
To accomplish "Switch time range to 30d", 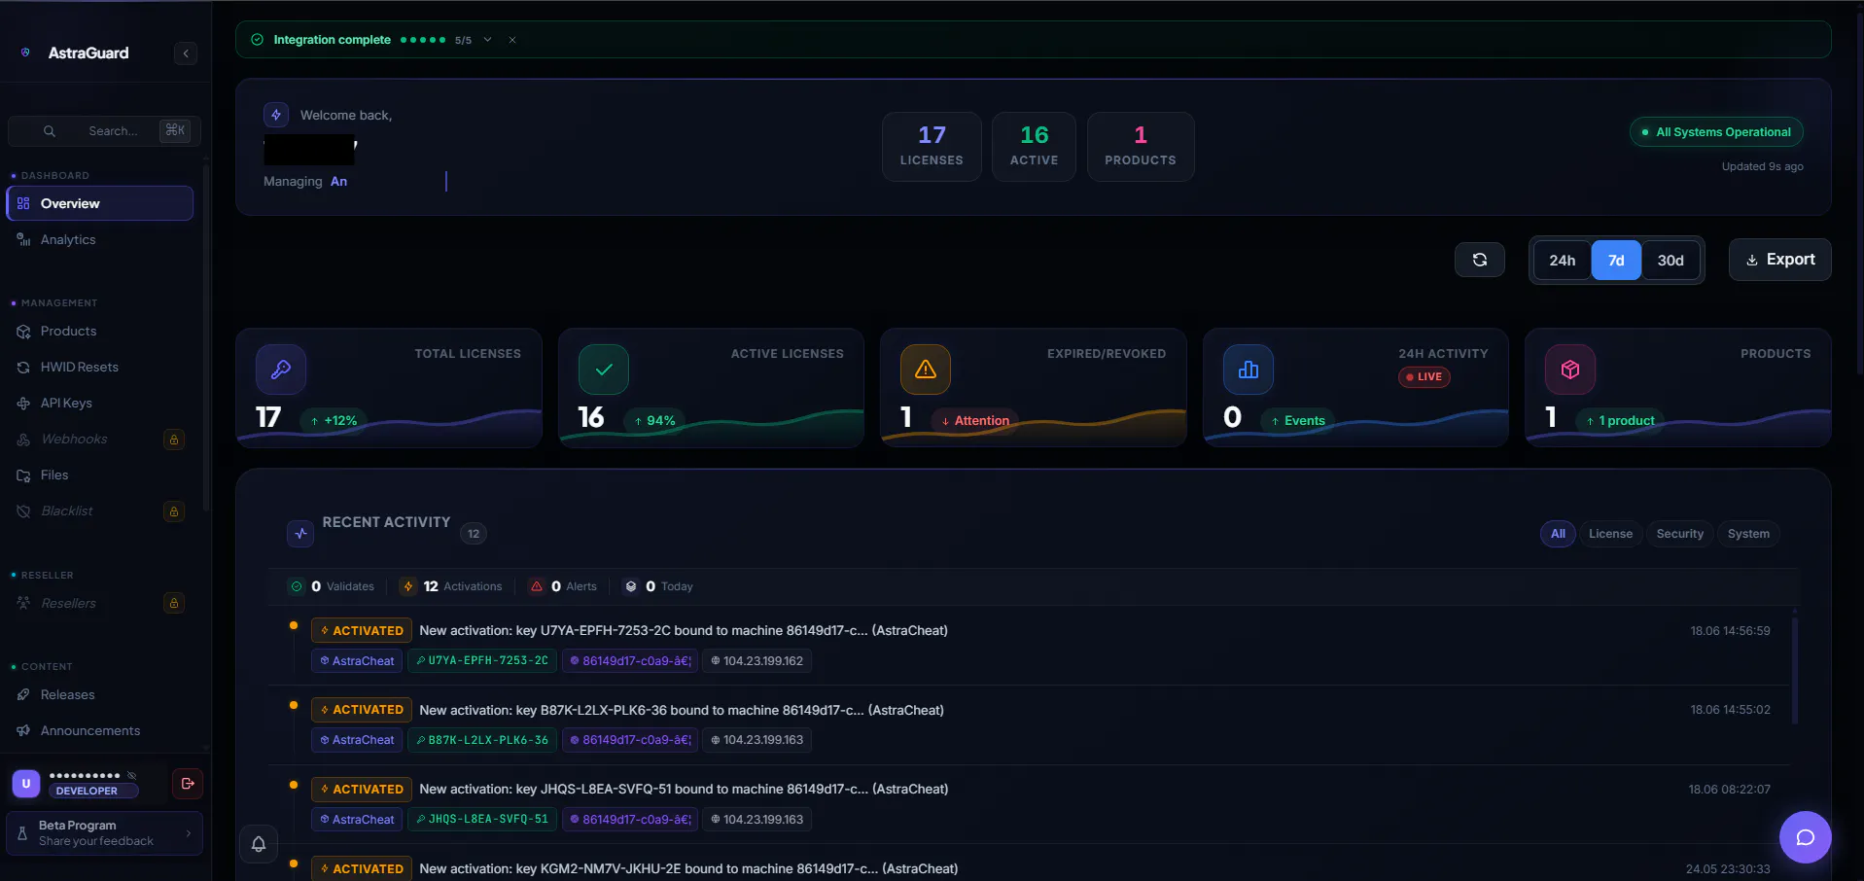I will pyautogui.click(x=1671, y=261).
